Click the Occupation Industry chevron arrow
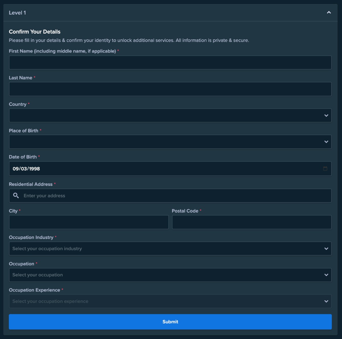The width and height of the screenshot is (342, 339). coord(326,249)
